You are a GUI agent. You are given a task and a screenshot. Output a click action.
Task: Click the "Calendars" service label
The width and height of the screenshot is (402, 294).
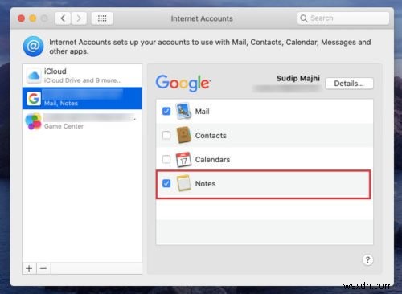click(x=212, y=160)
